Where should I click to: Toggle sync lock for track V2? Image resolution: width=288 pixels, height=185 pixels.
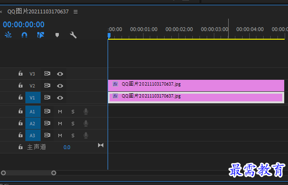(x=47, y=86)
